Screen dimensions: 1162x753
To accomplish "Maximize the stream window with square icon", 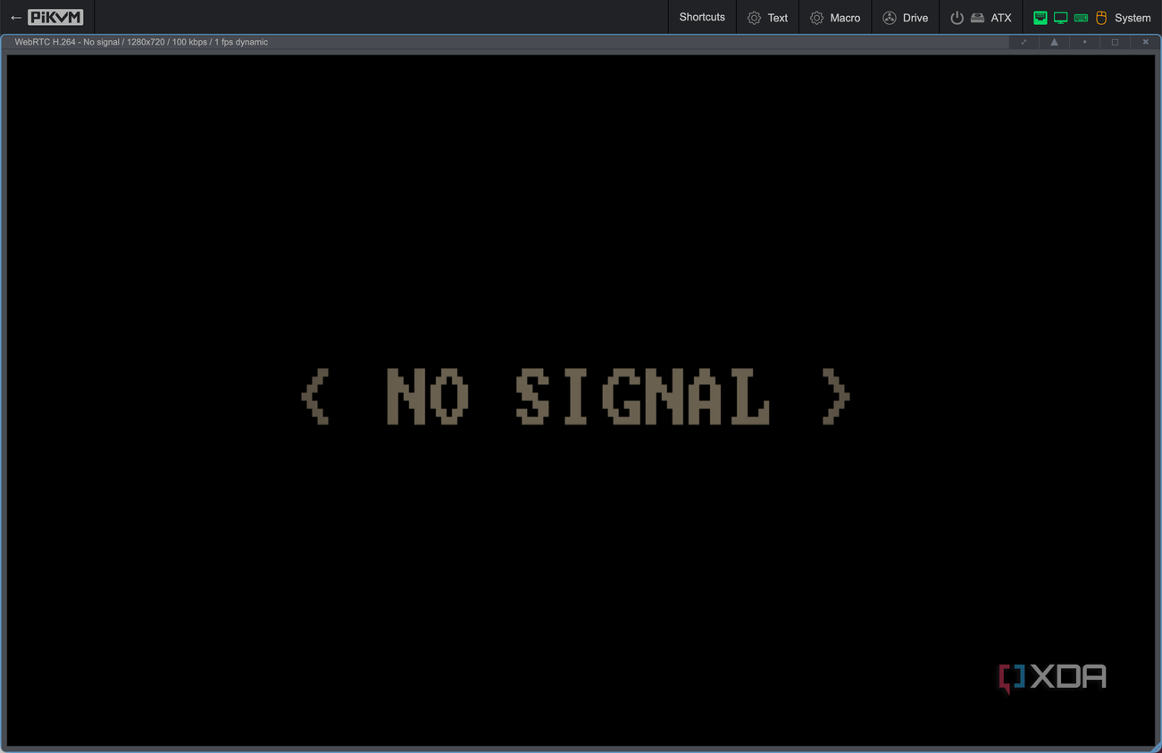I will (1115, 42).
